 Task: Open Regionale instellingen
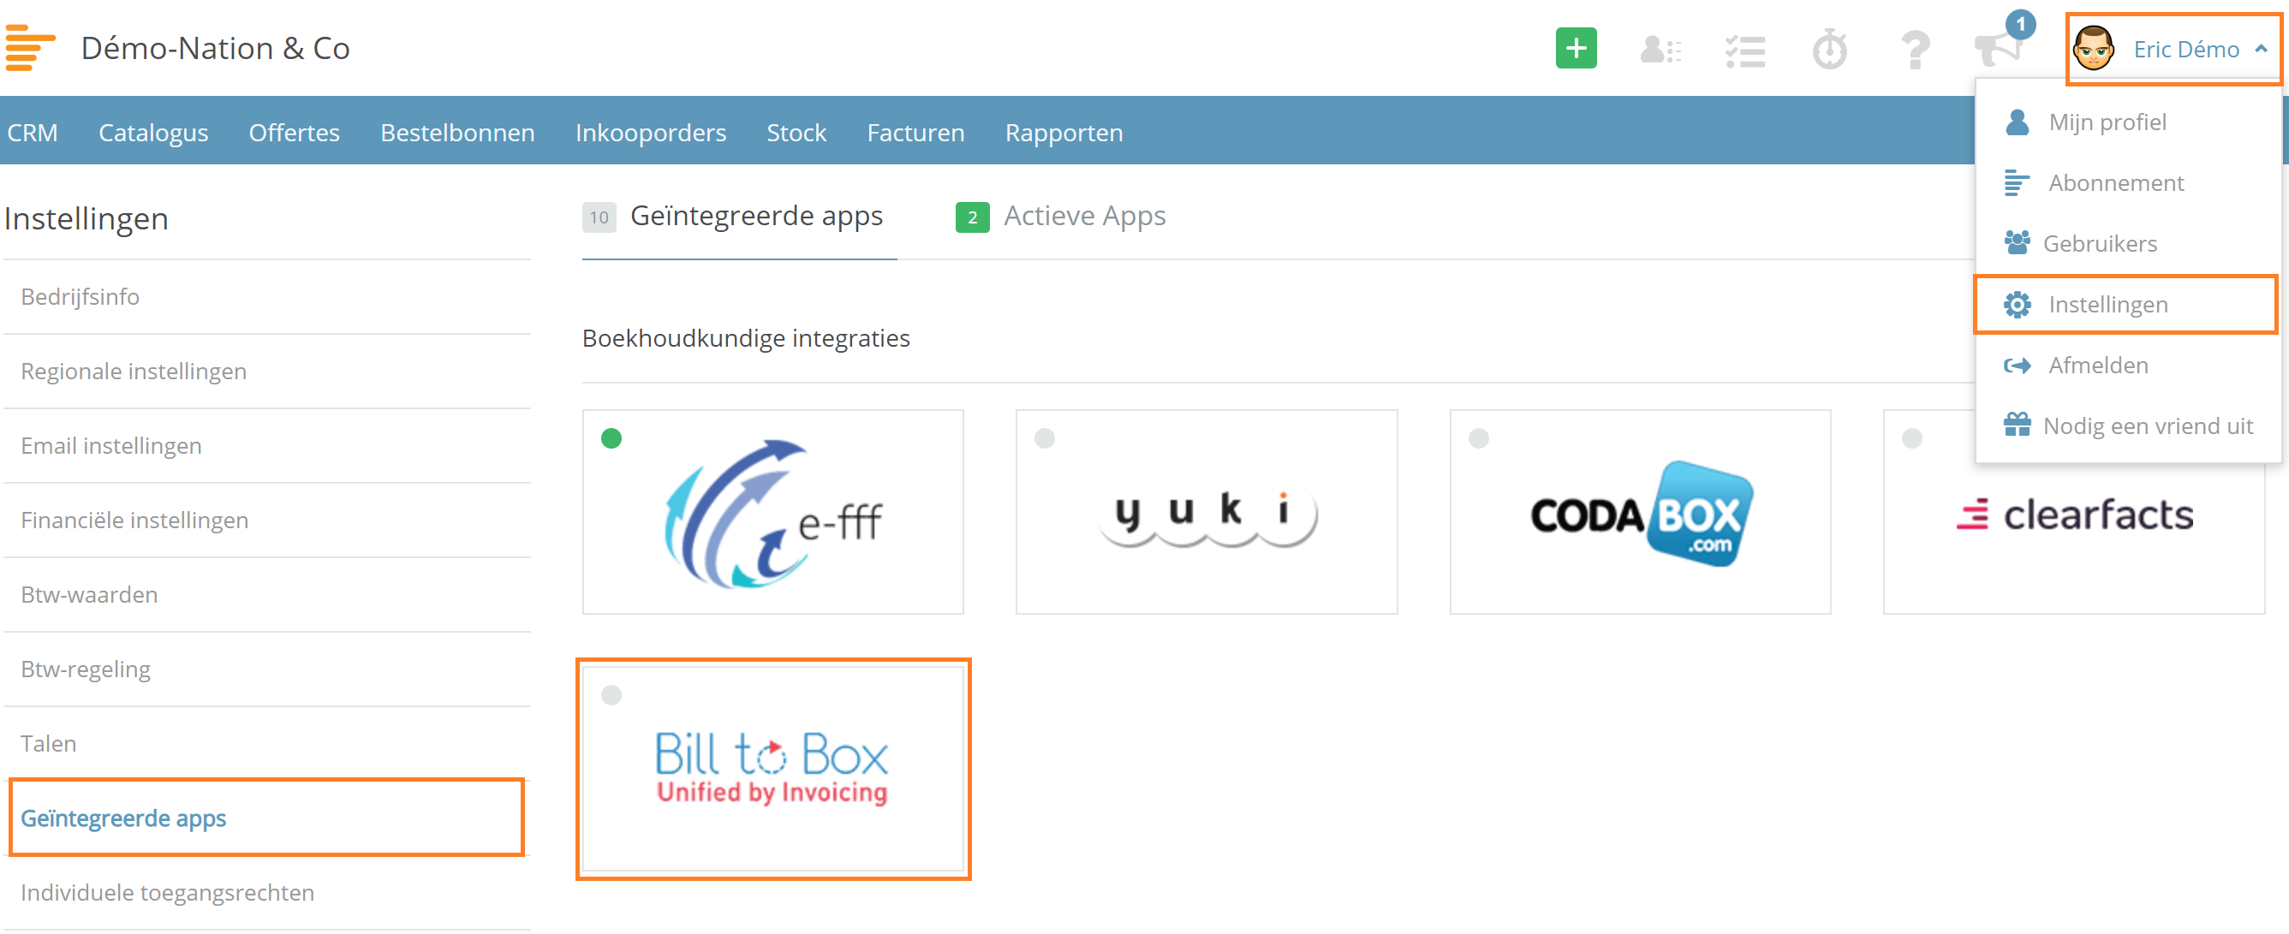click(266, 372)
